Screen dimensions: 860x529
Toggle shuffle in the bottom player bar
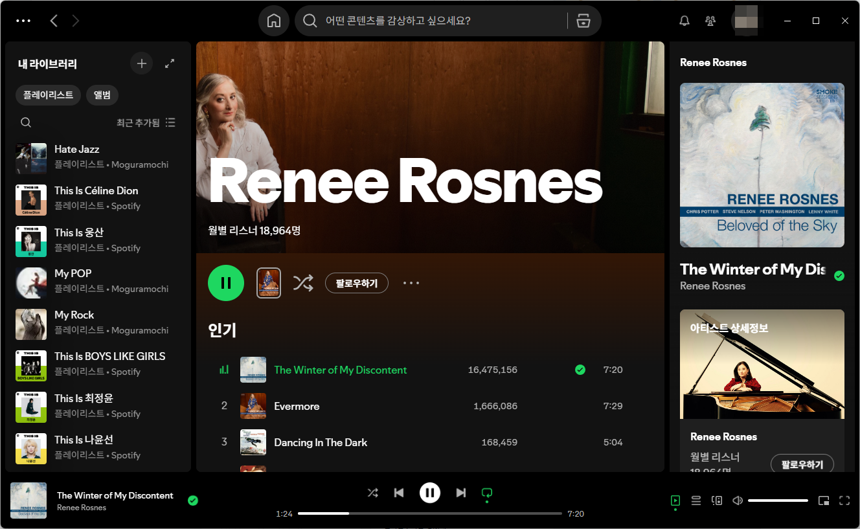point(373,493)
